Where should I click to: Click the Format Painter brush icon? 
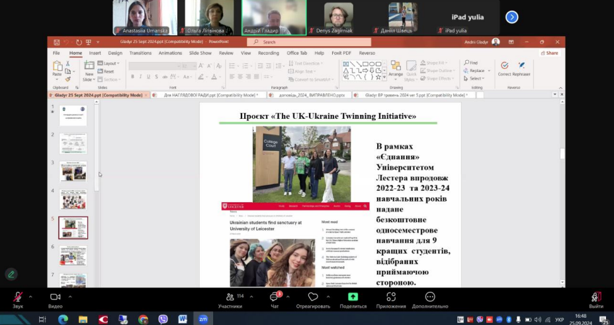click(67, 79)
